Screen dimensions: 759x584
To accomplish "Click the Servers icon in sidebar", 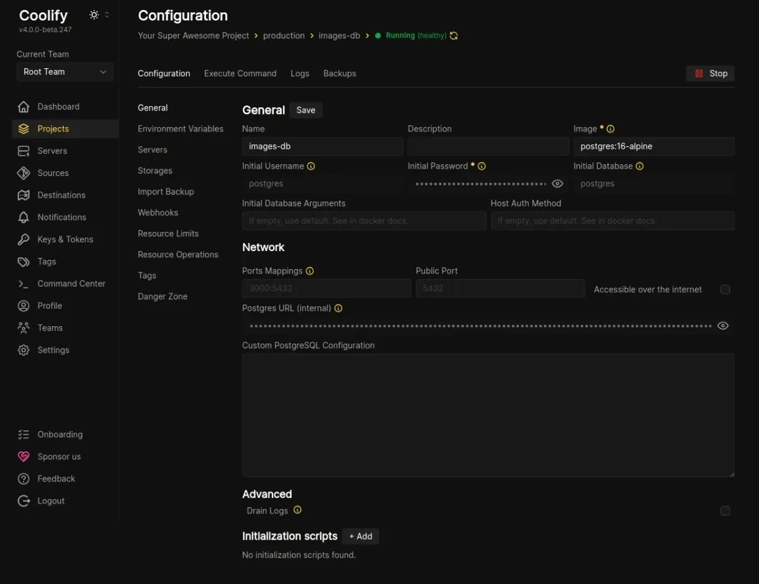I will click(24, 151).
